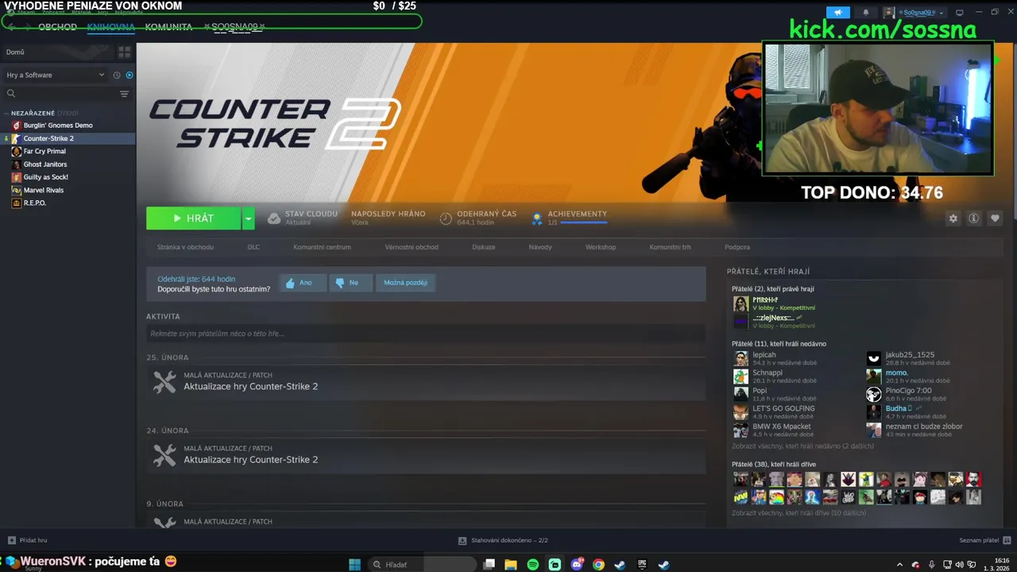Open the SO0SNA09 profile tab
Image resolution: width=1017 pixels, height=572 pixels.
234,26
